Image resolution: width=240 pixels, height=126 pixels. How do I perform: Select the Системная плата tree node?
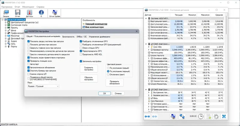(x=19, y=25)
